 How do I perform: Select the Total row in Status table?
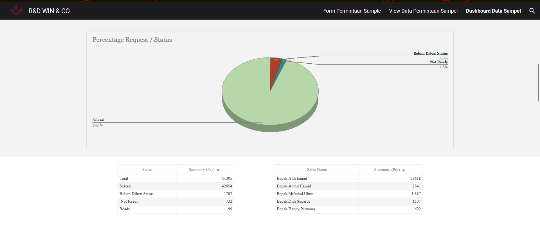[x=124, y=179]
